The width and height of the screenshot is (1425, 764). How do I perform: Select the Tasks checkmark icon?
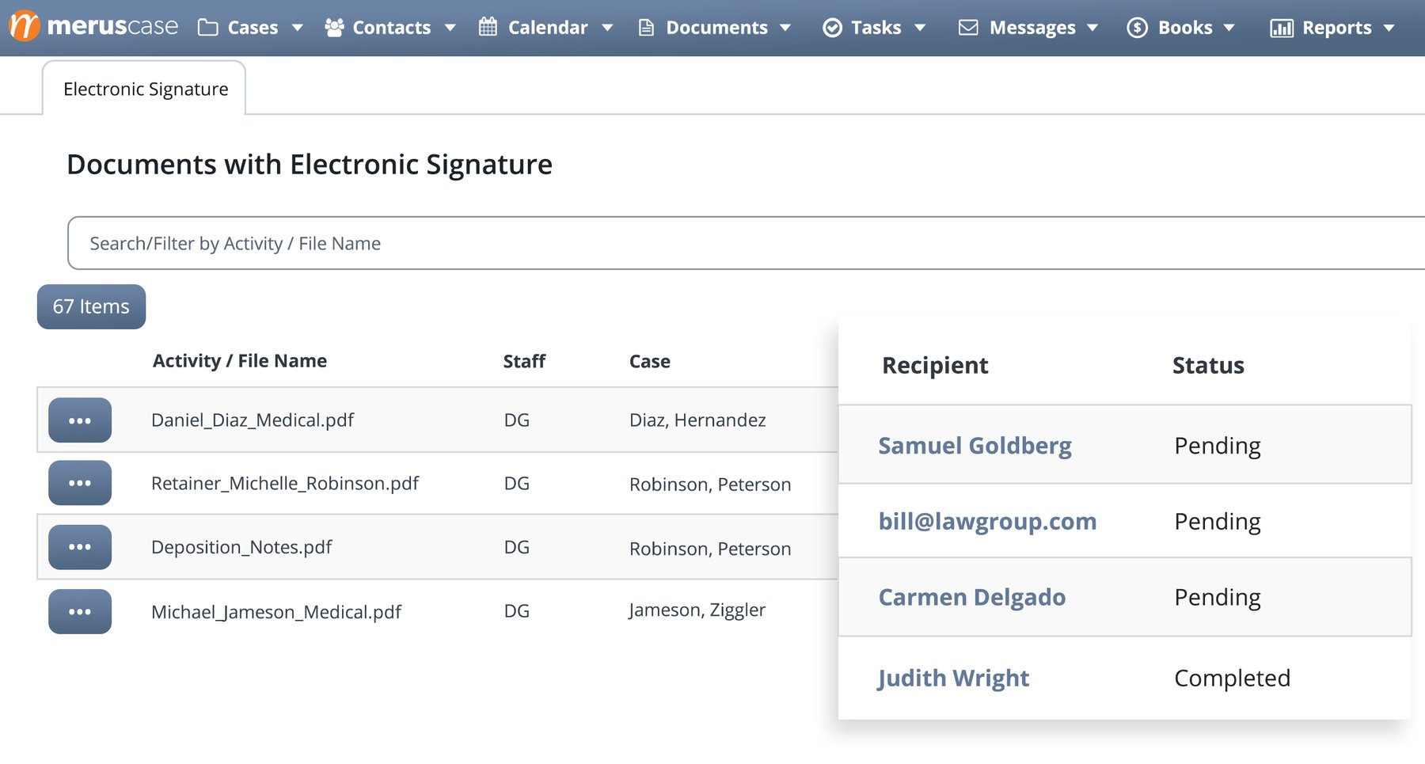point(833,27)
